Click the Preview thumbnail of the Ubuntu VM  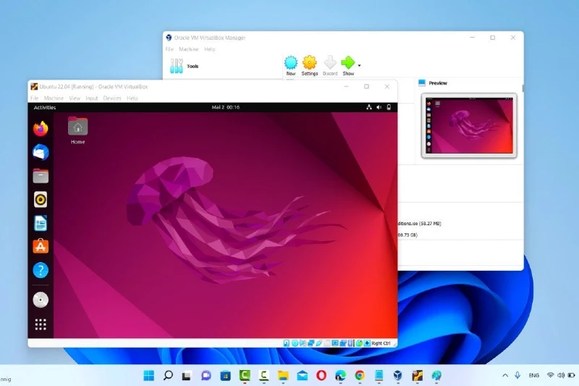click(x=469, y=125)
